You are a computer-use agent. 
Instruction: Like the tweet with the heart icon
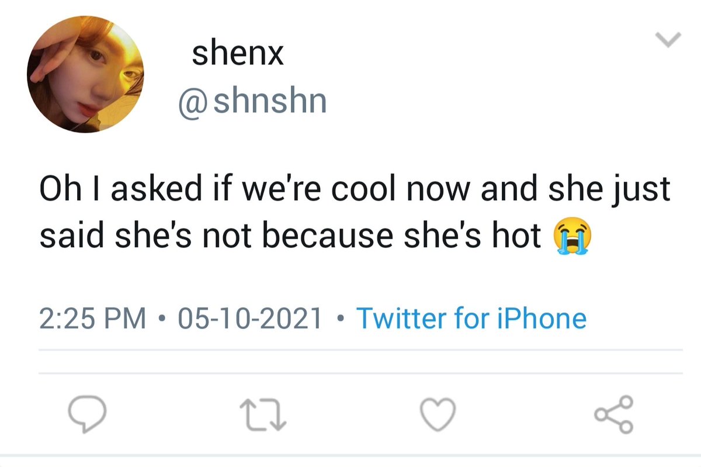point(438,416)
